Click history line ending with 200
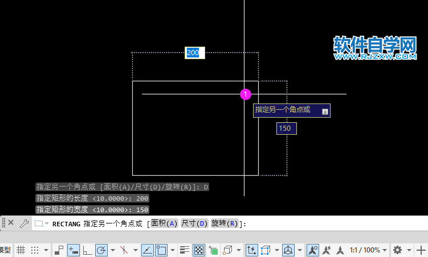This screenshot has width=428, height=257. (92, 198)
